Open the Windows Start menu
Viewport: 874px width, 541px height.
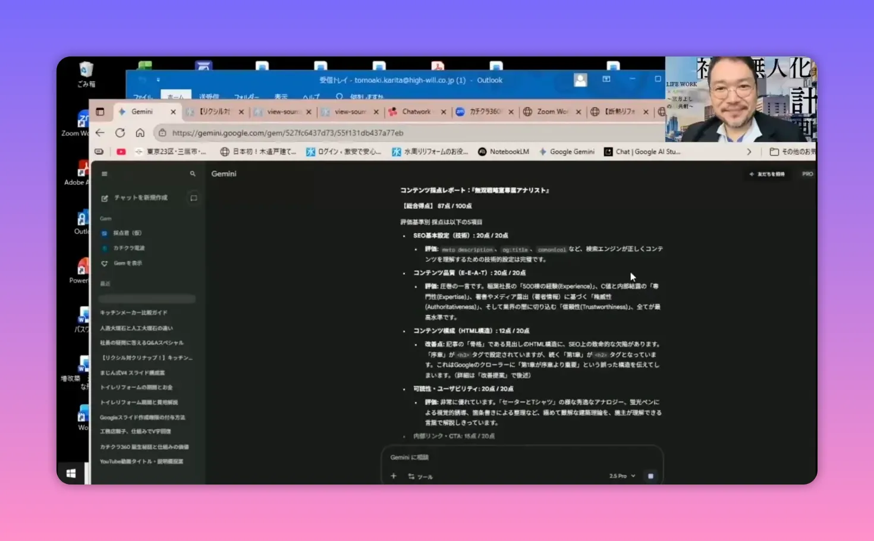[71, 473]
